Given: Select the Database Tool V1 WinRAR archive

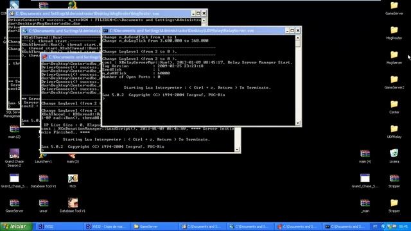Looking at the screenshot, I should point(44,178).
